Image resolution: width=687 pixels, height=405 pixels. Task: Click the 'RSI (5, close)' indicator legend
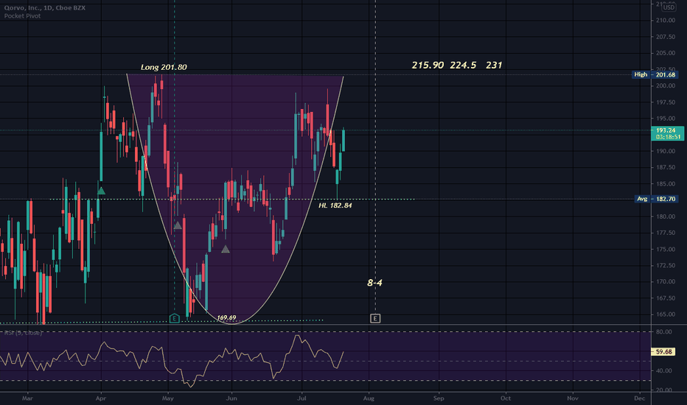pyautogui.click(x=23, y=333)
